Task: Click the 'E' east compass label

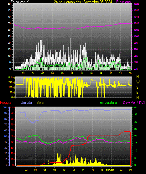Action: [137, 92]
